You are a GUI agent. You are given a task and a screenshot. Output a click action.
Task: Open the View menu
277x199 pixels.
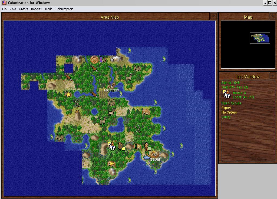(x=13, y=9)
